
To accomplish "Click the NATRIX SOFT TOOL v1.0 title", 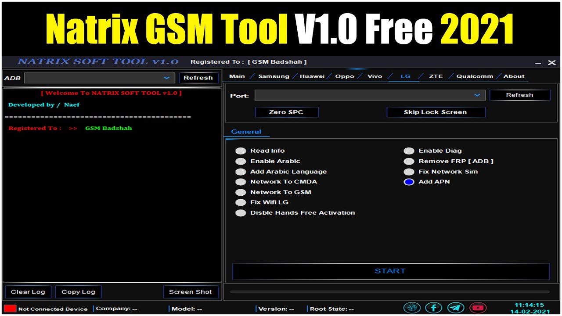I will click(x=98, y=61).
